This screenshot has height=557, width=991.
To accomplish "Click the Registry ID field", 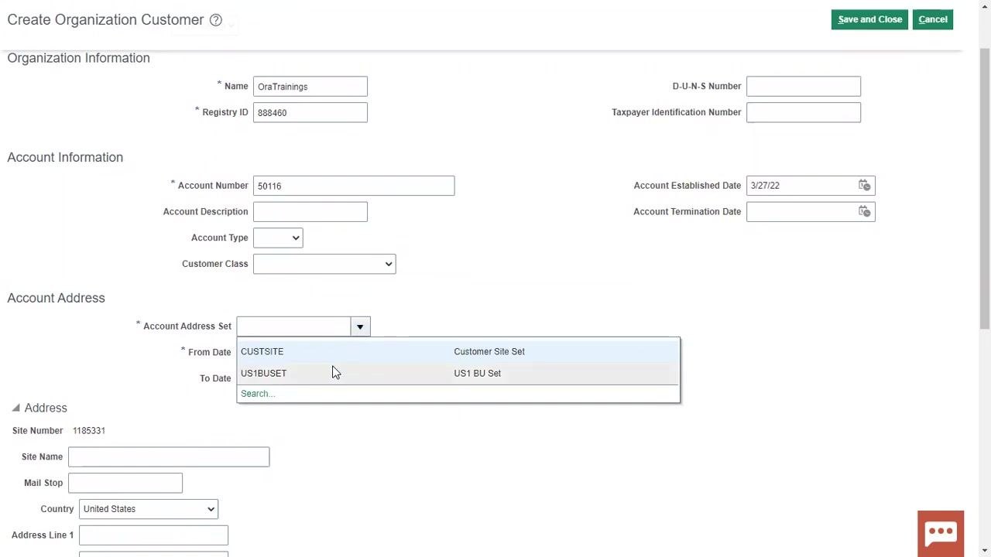I will point(310,113).
